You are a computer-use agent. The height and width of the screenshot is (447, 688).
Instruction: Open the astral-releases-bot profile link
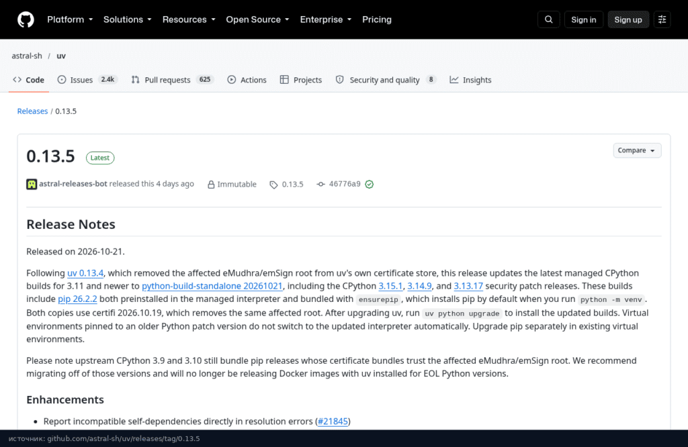pos(73,184)
